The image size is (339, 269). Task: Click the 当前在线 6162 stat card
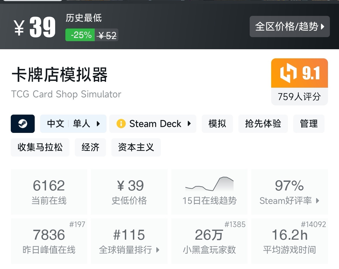tap(49, 192)
